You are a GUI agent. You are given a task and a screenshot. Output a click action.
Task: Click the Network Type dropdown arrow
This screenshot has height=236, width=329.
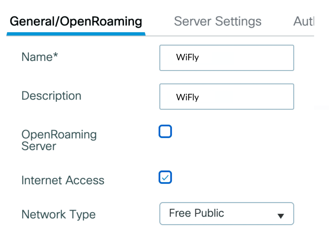click(x=281, y=216)
